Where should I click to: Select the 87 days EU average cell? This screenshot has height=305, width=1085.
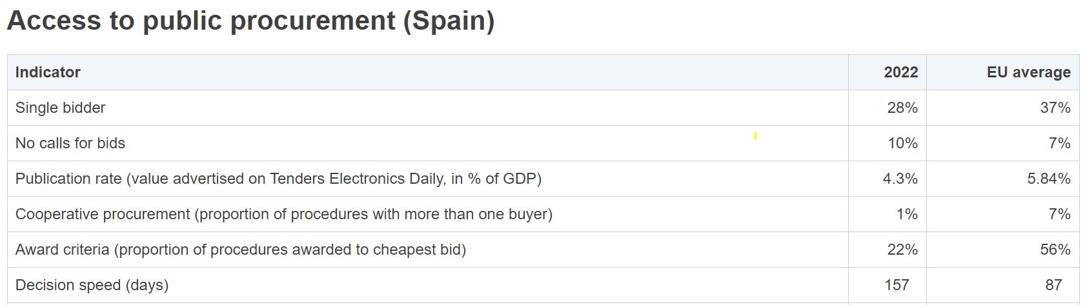click(x=1053, y=285)
